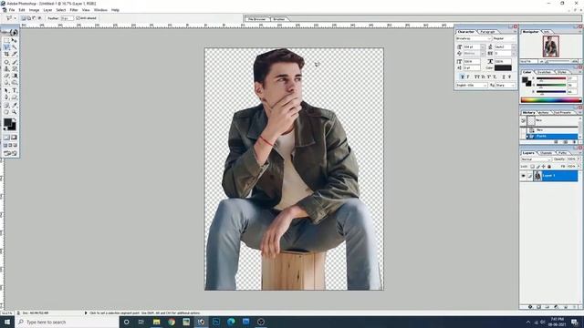Click the toolbox background color swatch

13,127
